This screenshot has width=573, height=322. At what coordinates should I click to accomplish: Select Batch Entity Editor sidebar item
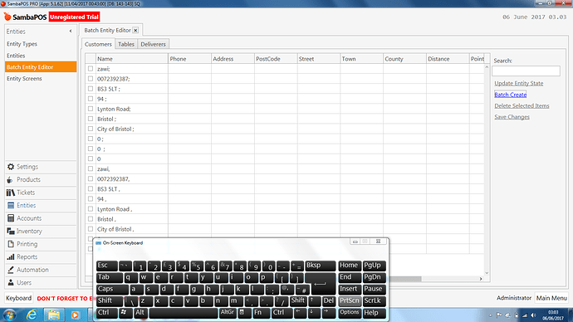tap(41, 67)
